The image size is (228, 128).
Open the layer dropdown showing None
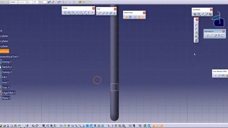click(43, 2)
